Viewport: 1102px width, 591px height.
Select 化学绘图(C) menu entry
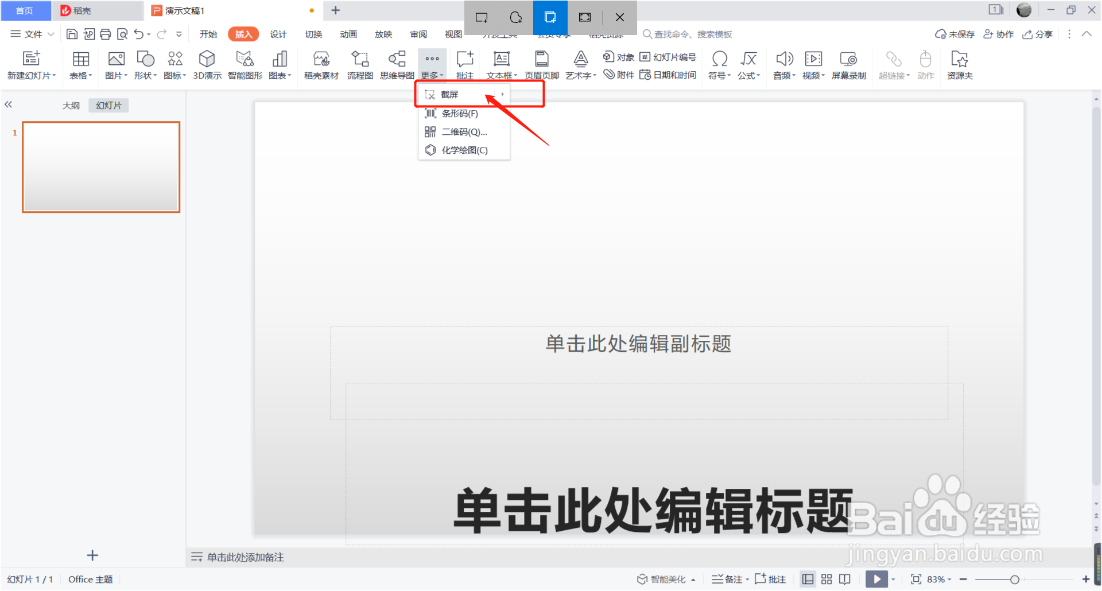click(464, 150)
